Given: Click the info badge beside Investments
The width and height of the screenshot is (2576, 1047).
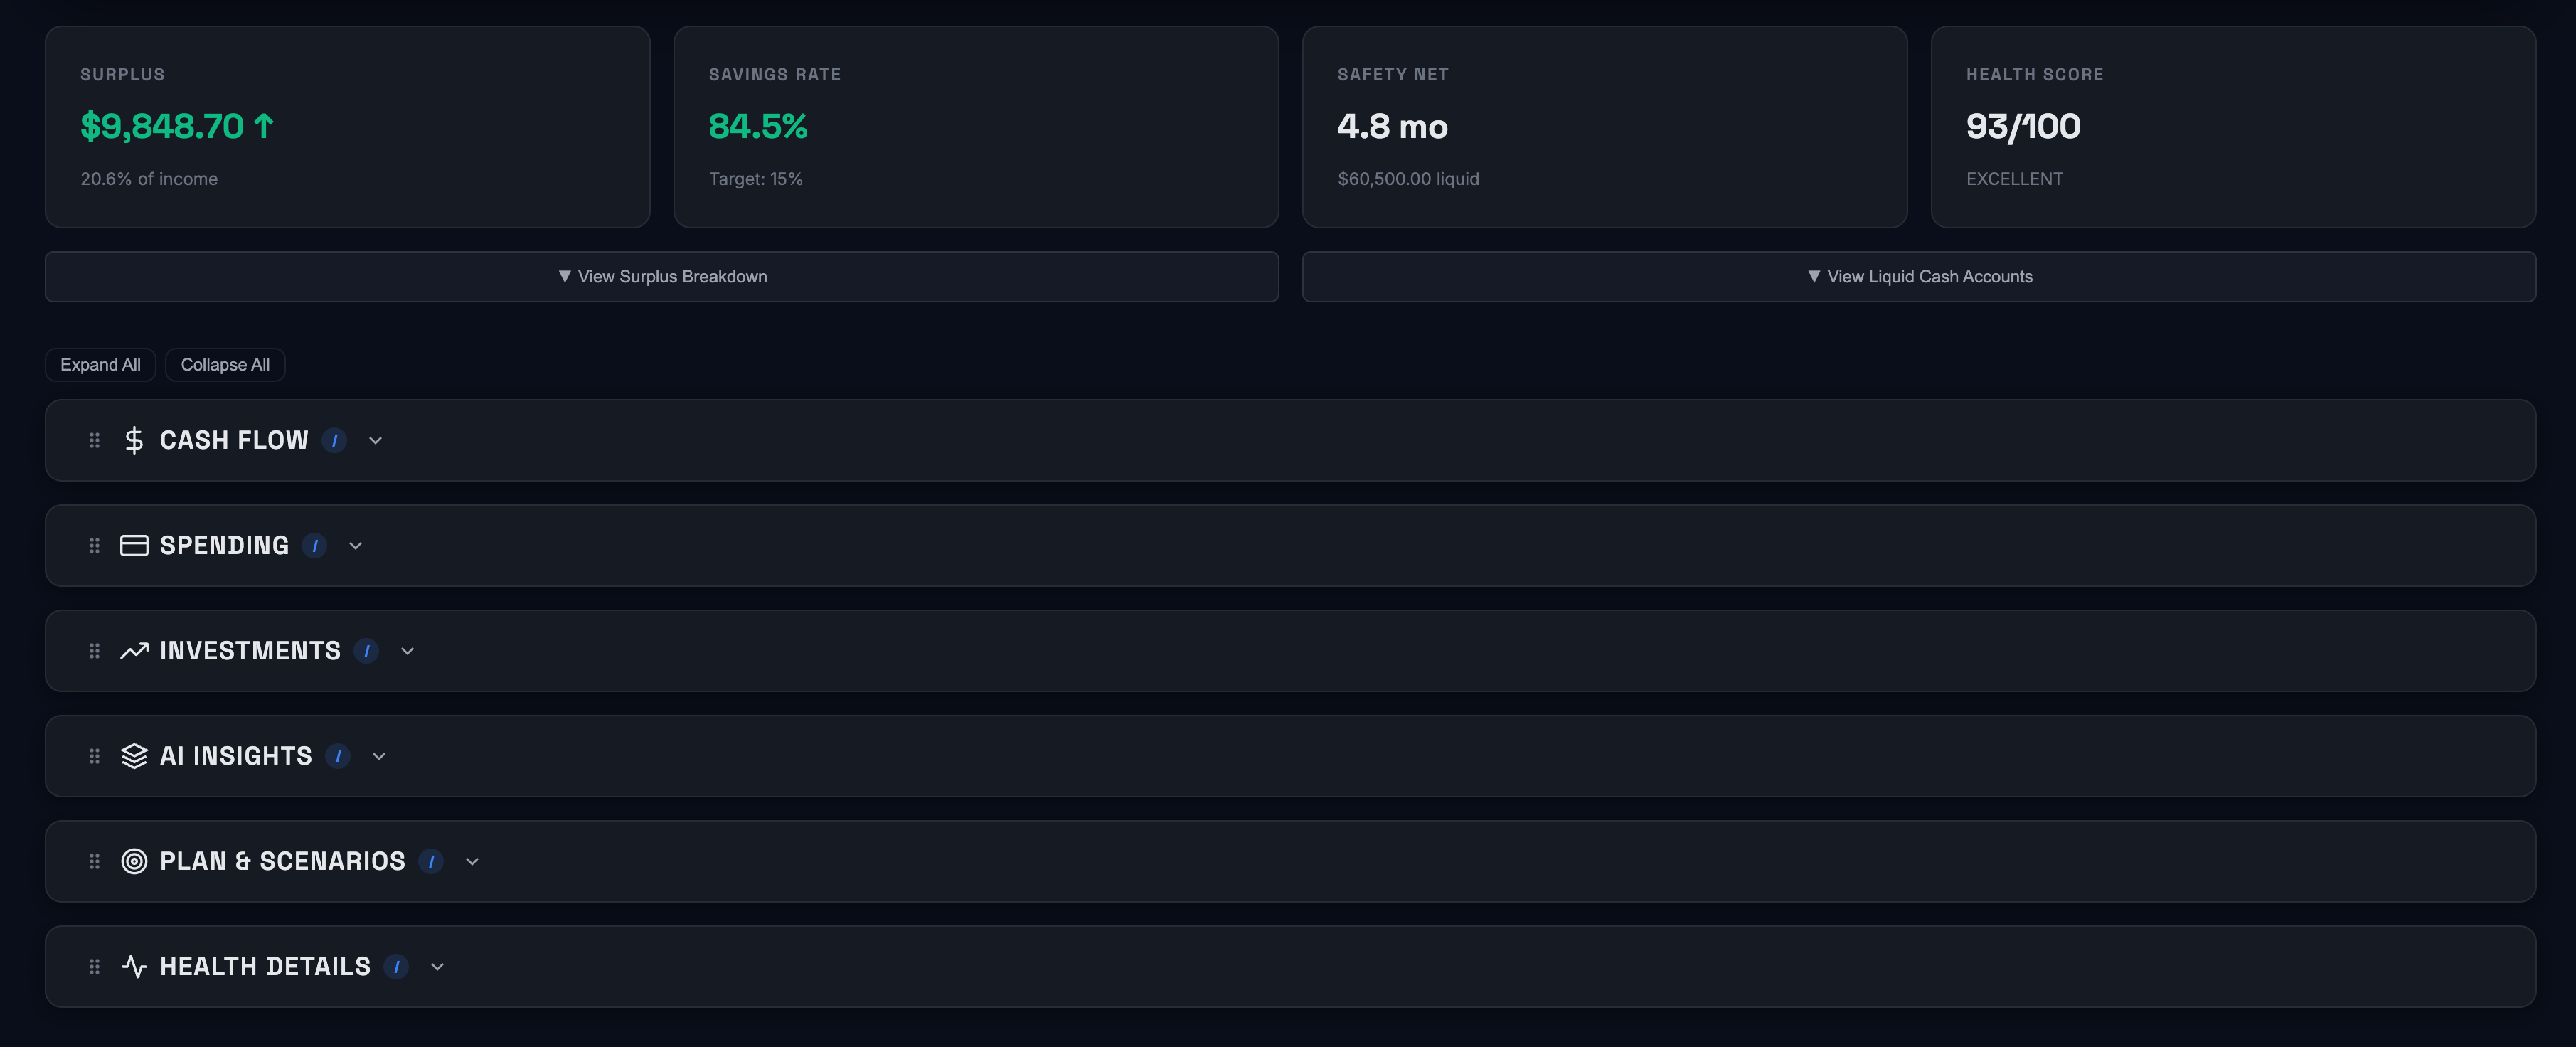Looking at the screenshot, I should click(x=366, y=650).
